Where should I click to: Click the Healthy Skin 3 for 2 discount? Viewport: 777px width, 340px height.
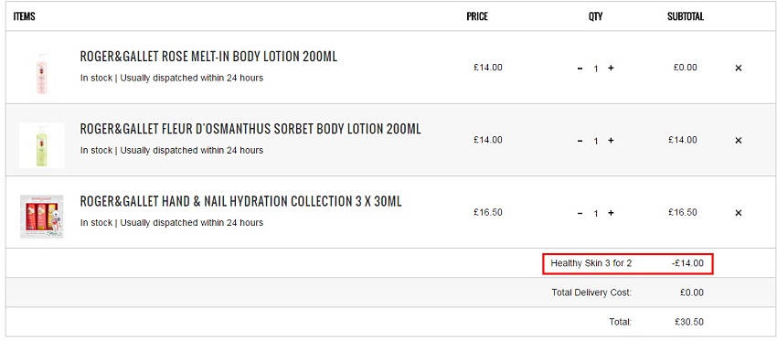[x=627, y=263]
